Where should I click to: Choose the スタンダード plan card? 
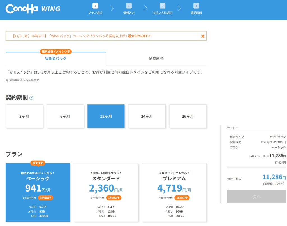106,192
